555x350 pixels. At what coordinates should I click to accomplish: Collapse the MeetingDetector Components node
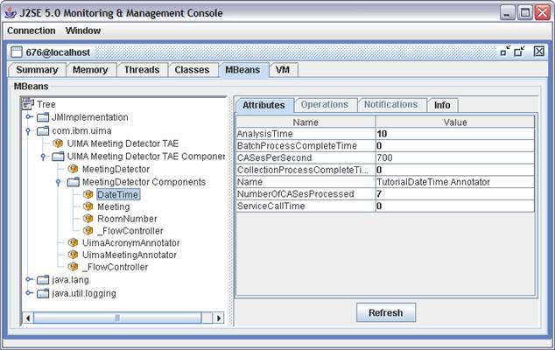(58, 182)
